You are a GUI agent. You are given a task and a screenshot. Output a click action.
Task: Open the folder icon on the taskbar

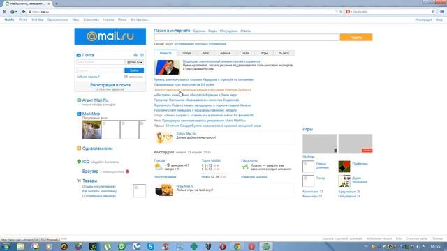20,246
